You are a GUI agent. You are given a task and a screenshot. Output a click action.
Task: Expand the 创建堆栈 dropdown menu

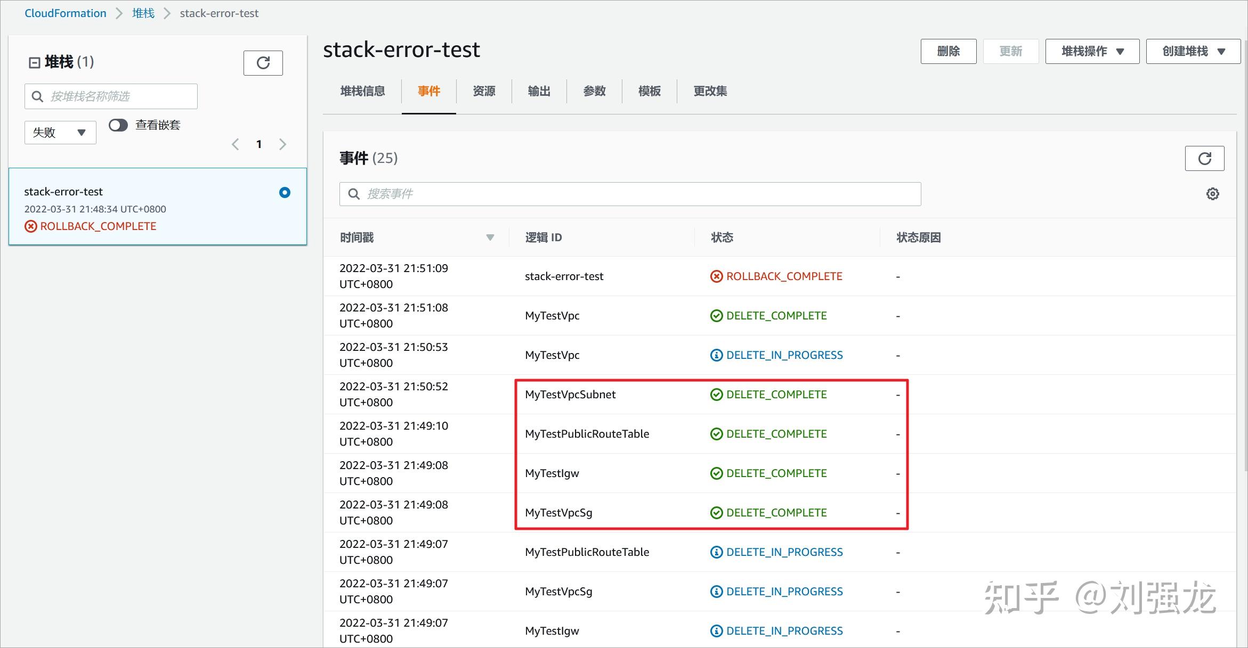pos(1193,51)
